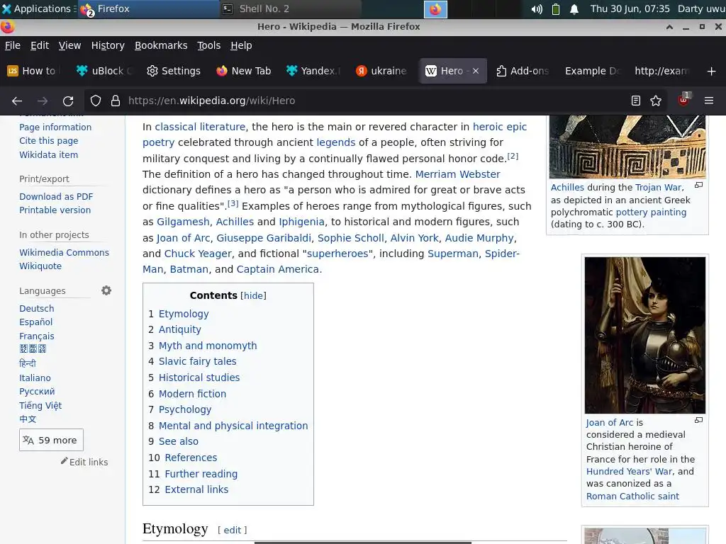Open the Wikidata item link

click(x=48, y=155)
